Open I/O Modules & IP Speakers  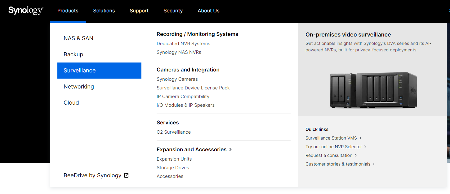point(185,105)
